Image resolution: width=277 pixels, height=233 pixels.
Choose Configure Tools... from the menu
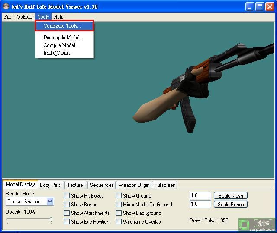click(x=64, y=26)
